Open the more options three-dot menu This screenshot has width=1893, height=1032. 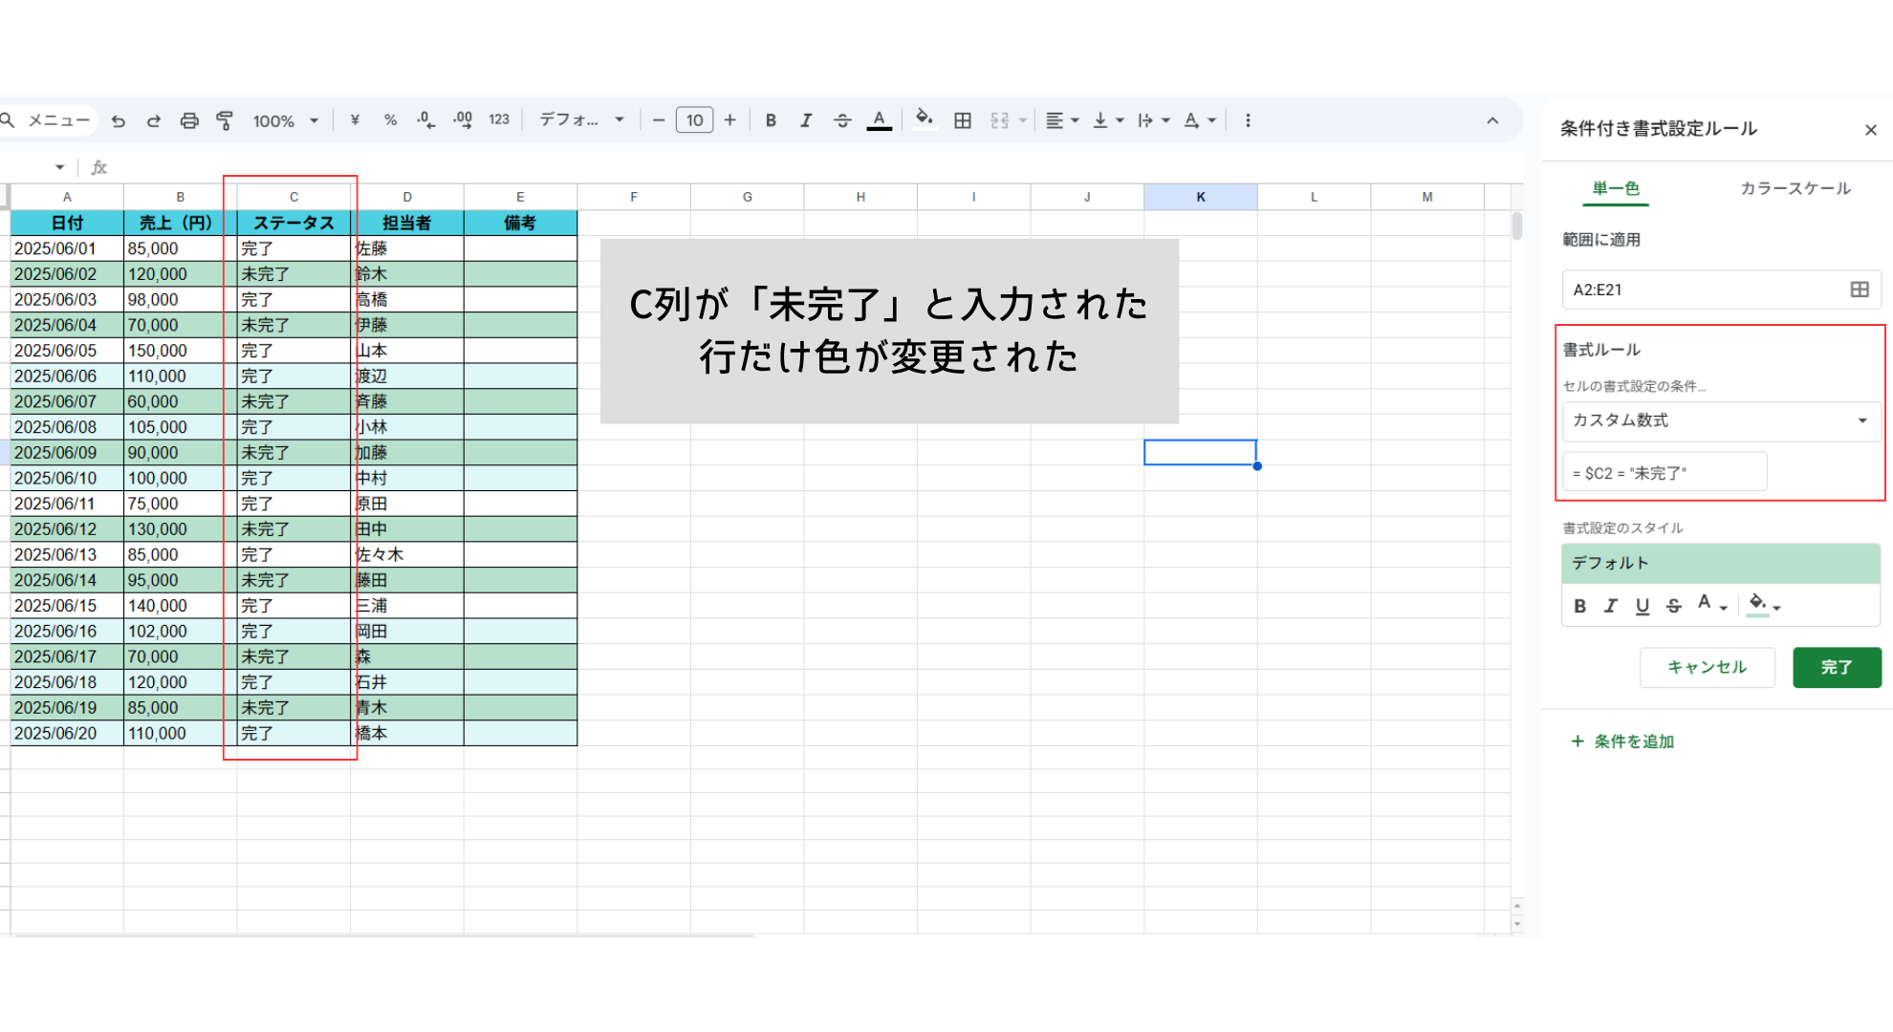[x=1248, y=120]
